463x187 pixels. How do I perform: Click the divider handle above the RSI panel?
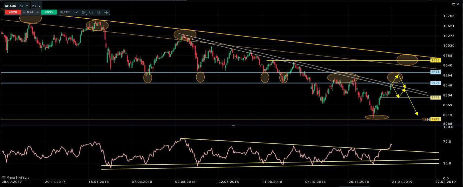(233, 125)
